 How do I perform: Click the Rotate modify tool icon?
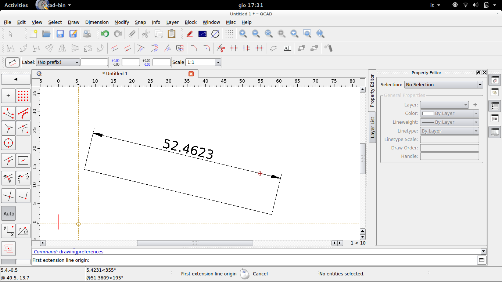point(24,48)
